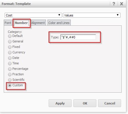The height and width of the screenshot is (114, 128).
Task: Expand the Cost dropdown
Action: pyautogui.click(x=33, y=15)
